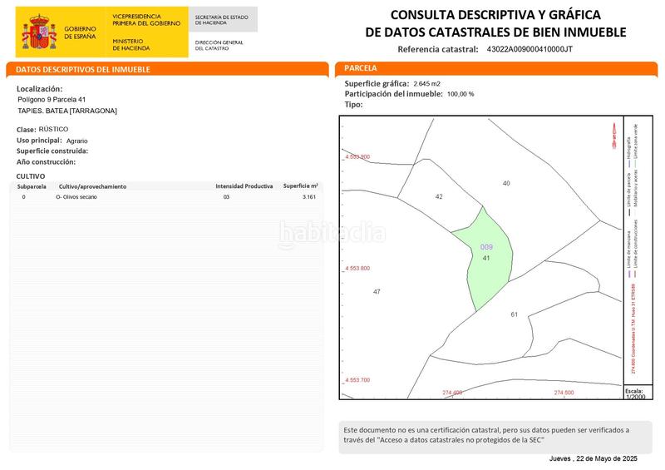Click the 'Tipo:' label
Viewport: 665px width, 470px height.
[x=354, y=105]
